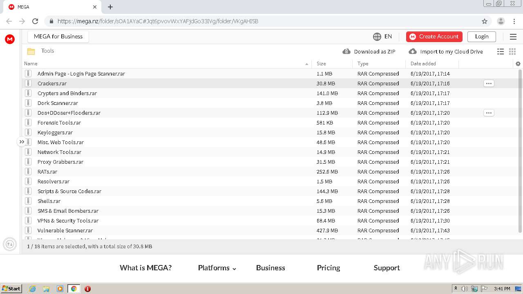Image resolution: width=523 pixels, height=294 pixels.
Task: Click Crackers.rar file icon
Action: 28,83
